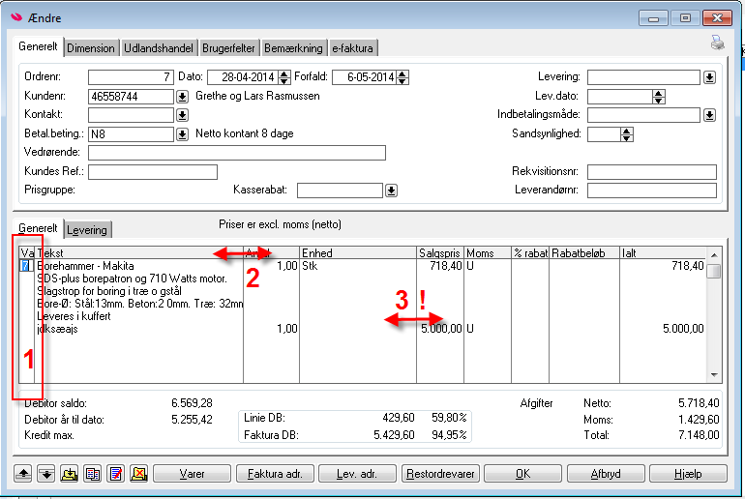Click the Forfald field showing 6-05-2014
745x499 pixels.
(x=365, y=77)
